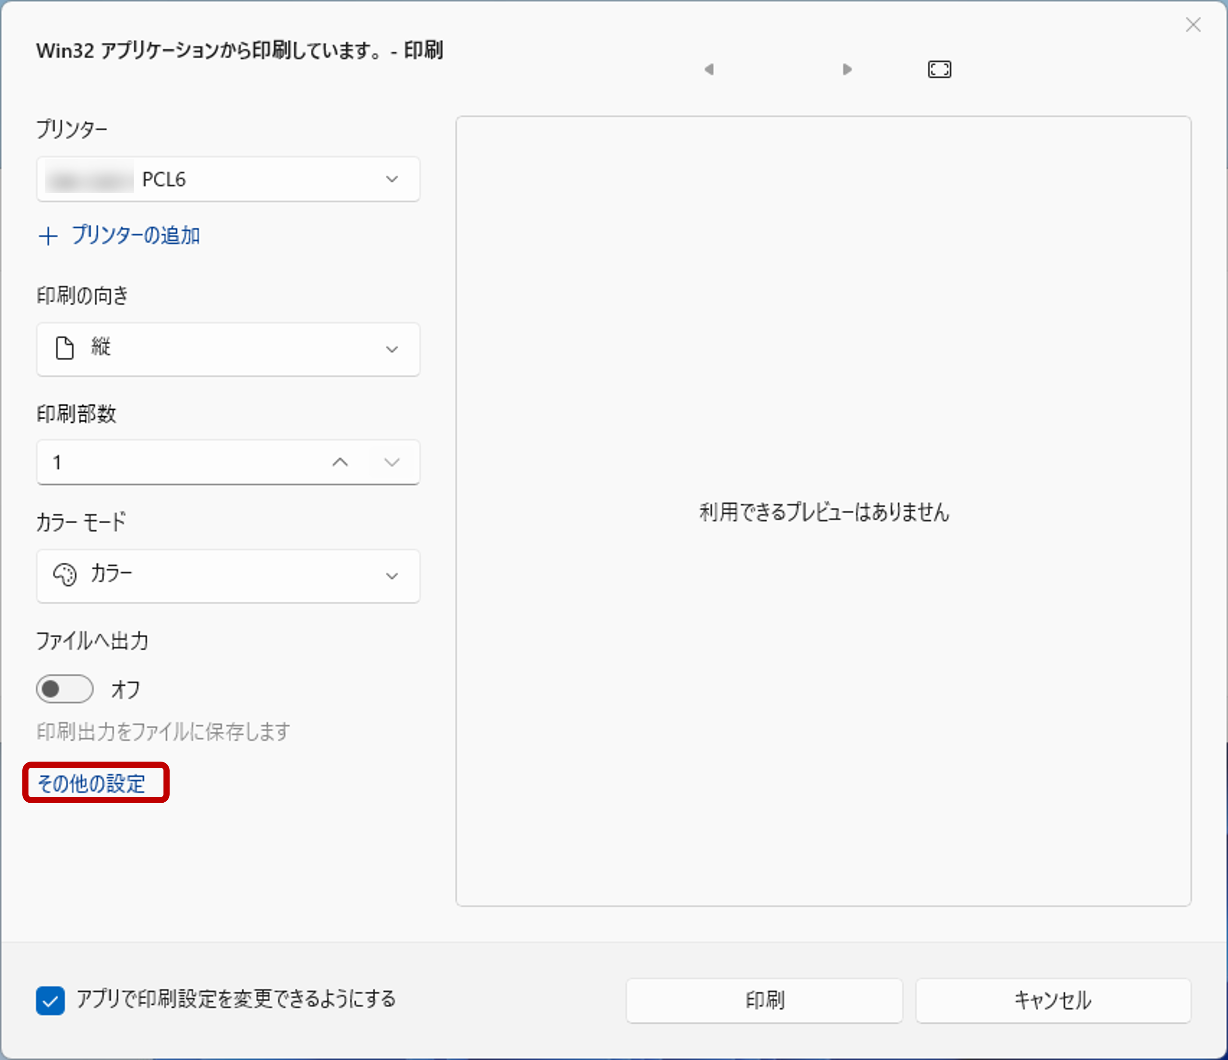Go to previous preview page arrow
Image resolution: width=1228 pixels, height=1060 pixels.
[709, 69]
